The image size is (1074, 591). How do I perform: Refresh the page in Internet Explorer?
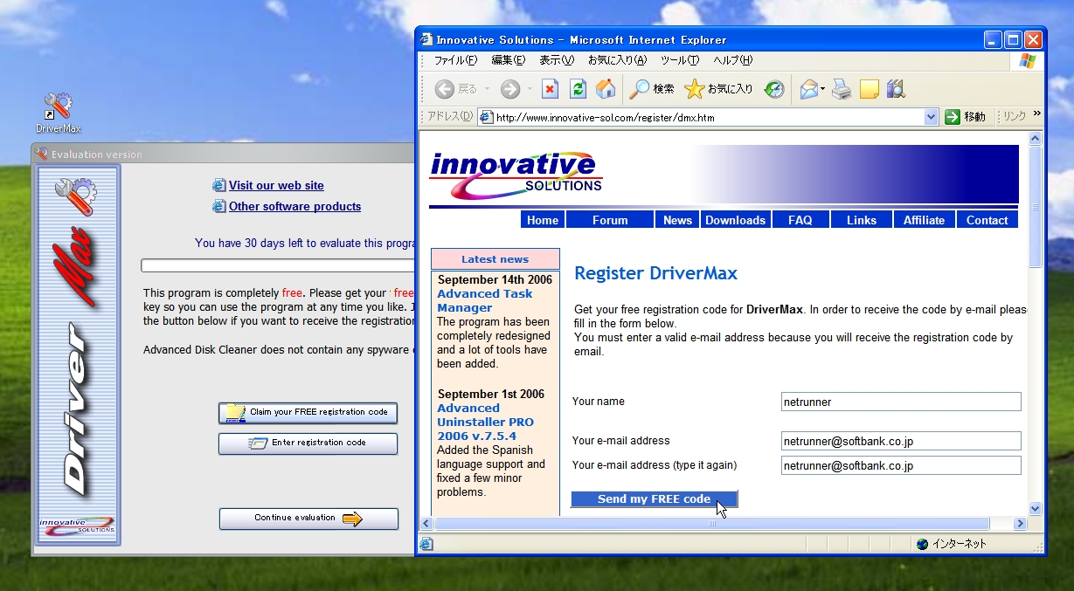pos(578,89)
